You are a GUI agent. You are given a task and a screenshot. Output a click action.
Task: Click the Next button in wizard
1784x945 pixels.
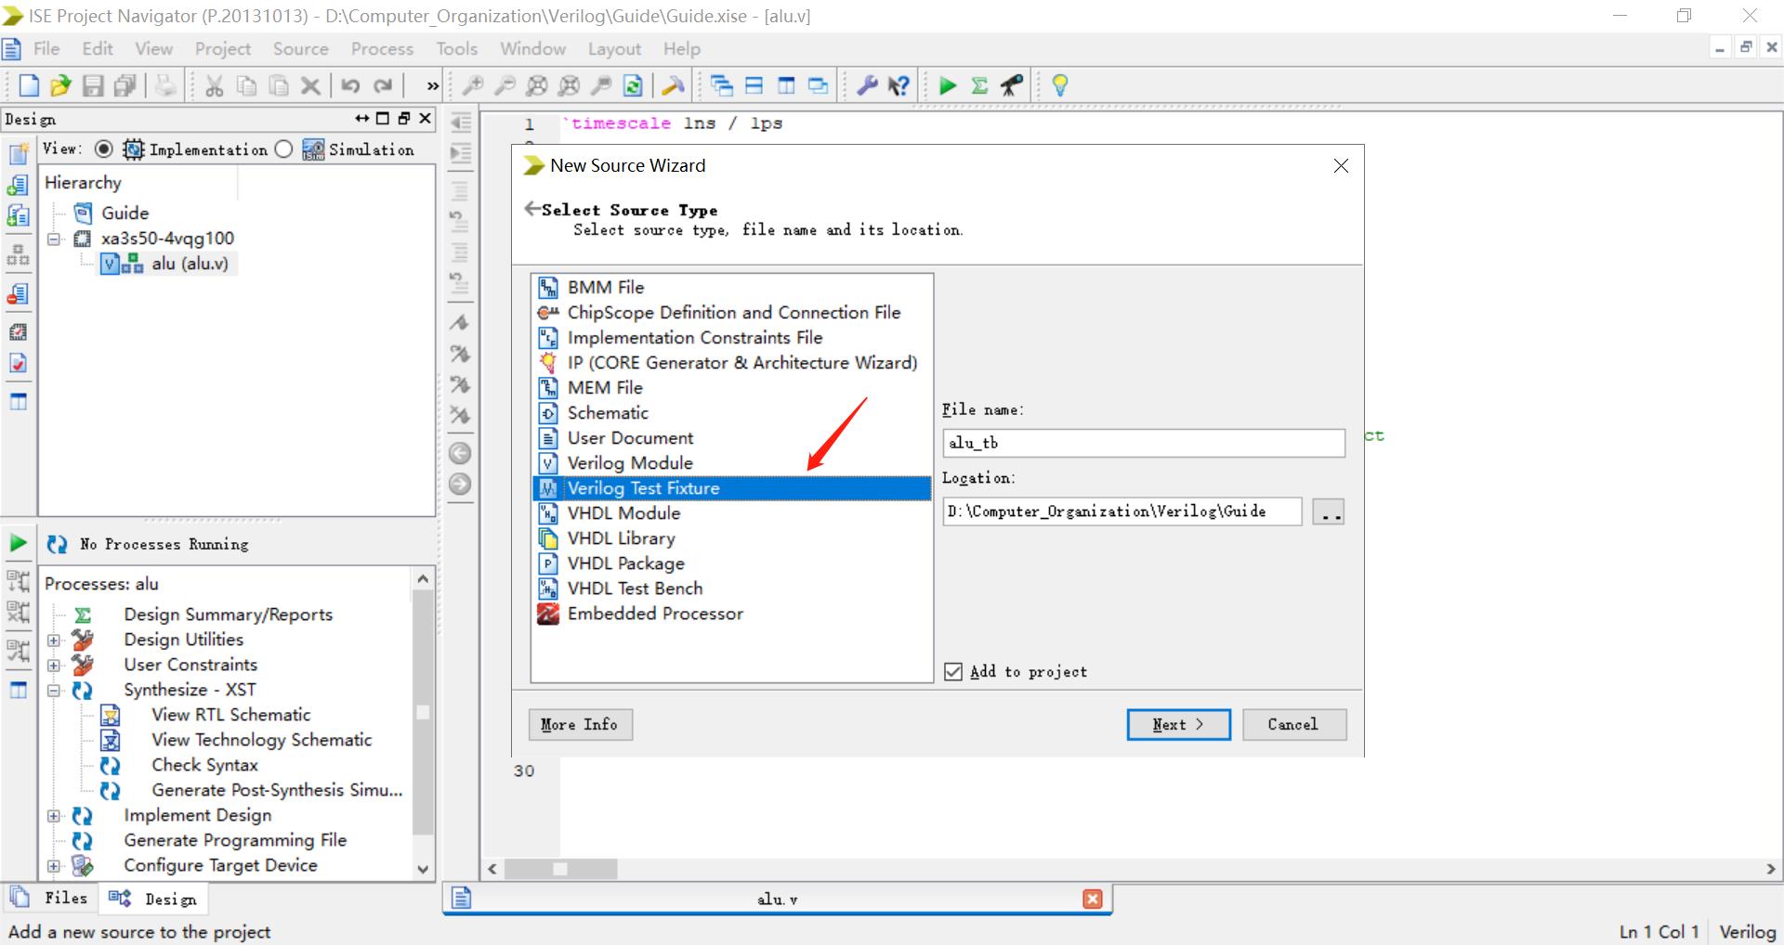[x=1178, y=724]
